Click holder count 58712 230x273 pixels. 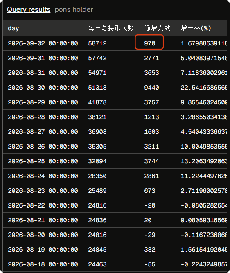click(x=97, y=43)
